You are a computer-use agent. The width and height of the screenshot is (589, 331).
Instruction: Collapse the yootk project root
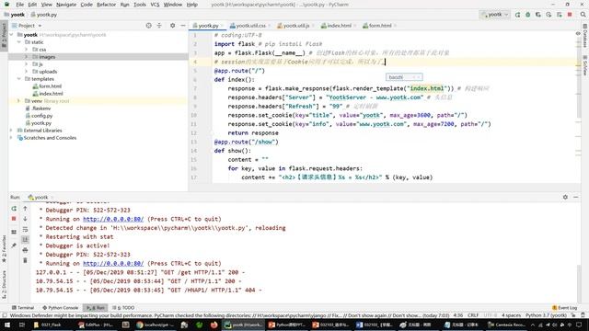click(x=11, y=35)
